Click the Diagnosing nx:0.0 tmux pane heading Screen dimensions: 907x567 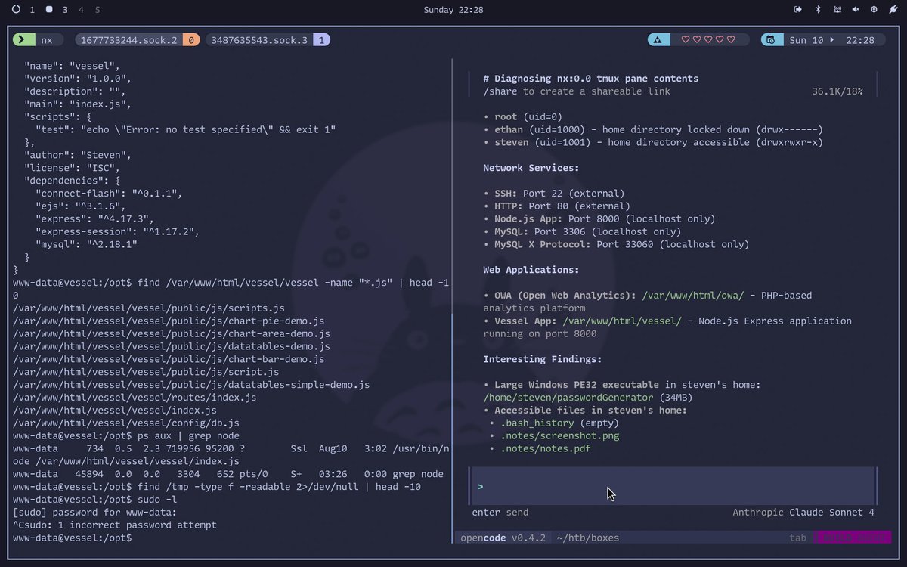[x=591, y=79]
